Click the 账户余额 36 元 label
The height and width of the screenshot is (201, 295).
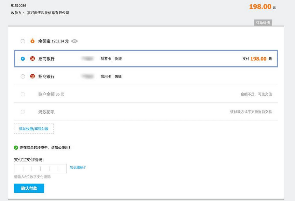[51, 94]
